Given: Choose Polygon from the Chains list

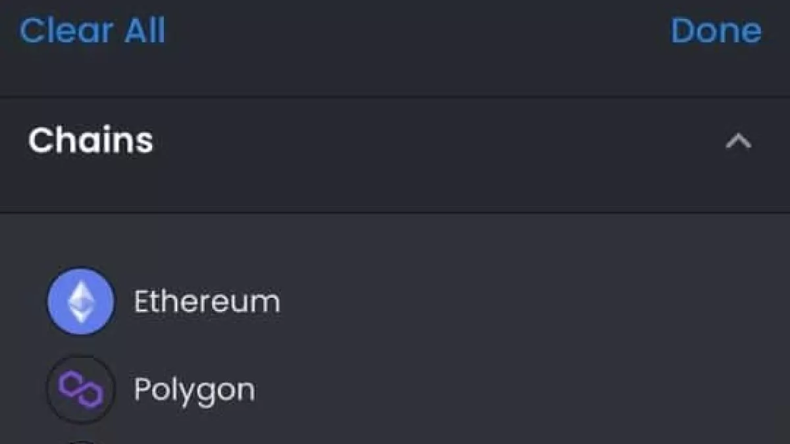Looking at the screenshot, I should click(194, 390).
